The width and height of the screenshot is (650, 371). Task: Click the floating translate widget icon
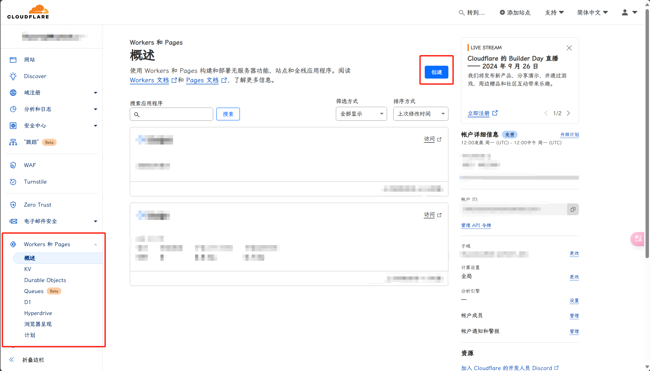pyautogui.click(x=638, y=239)
